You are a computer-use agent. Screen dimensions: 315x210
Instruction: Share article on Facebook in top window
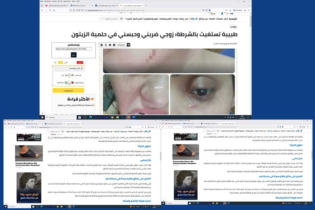coord(114,45)
